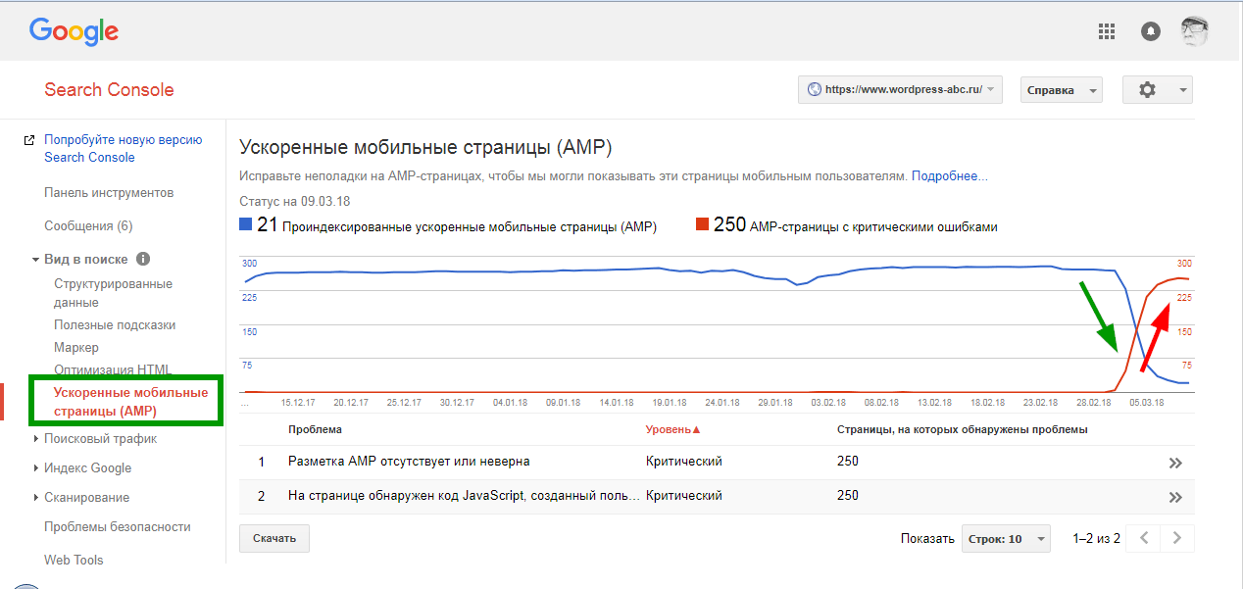Click the 15.12.17 date on the chart axis
Viewport: 1243px width, 589px height.
pyautogui.click(x=299, y=403)
